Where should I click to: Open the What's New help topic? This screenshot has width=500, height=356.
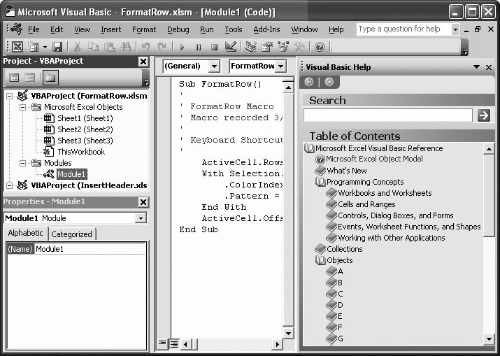point(346,171)
